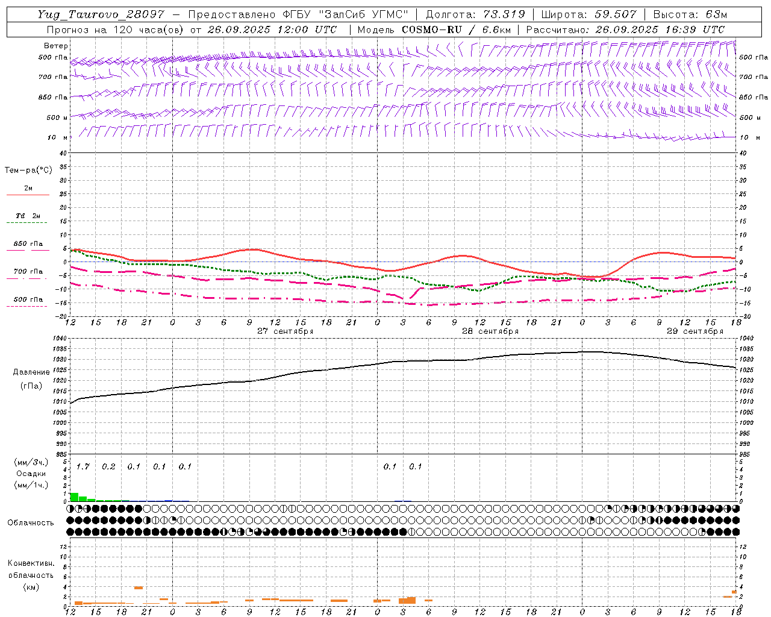
Task: Click the (км) unit label
Action: point(31,587)
